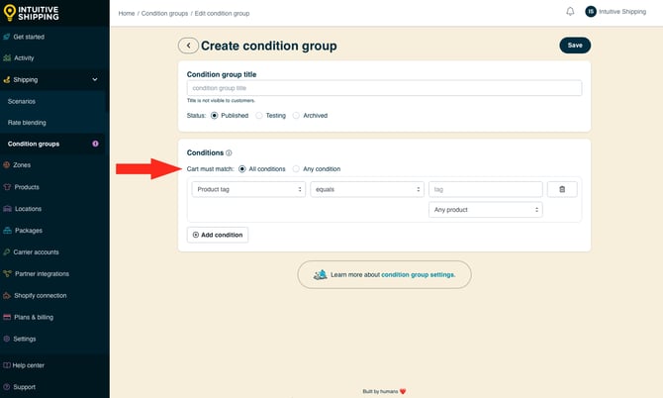Click the Intuitive Shipping account name
The height and width of the screenshot is (398, 663).
click(x=622, y=12)
